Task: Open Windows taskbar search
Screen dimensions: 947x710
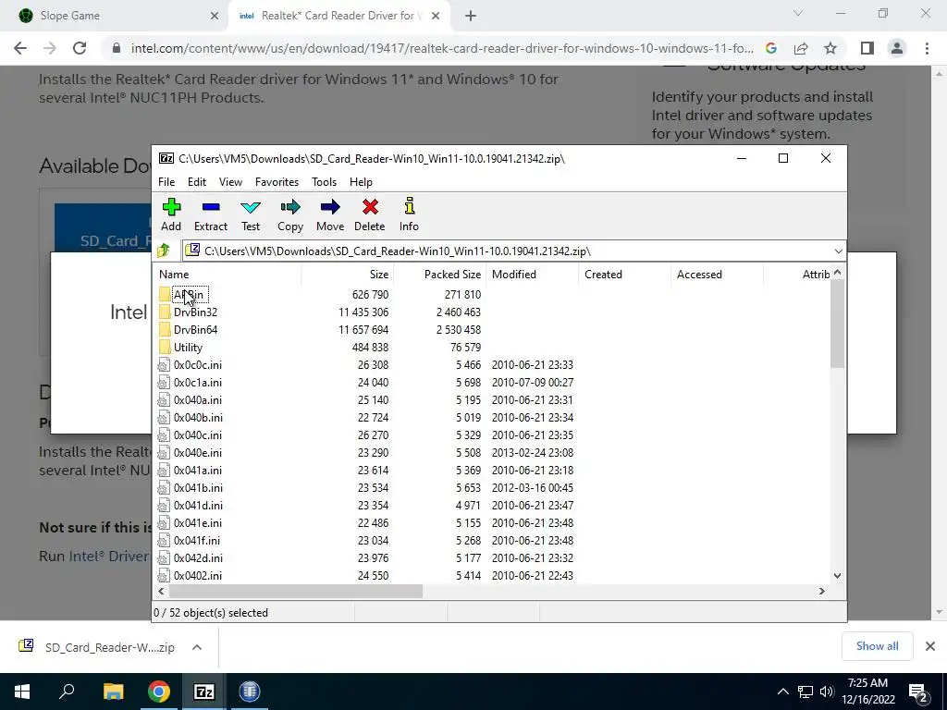Action: pyautogui.click(x=67, y=692)
